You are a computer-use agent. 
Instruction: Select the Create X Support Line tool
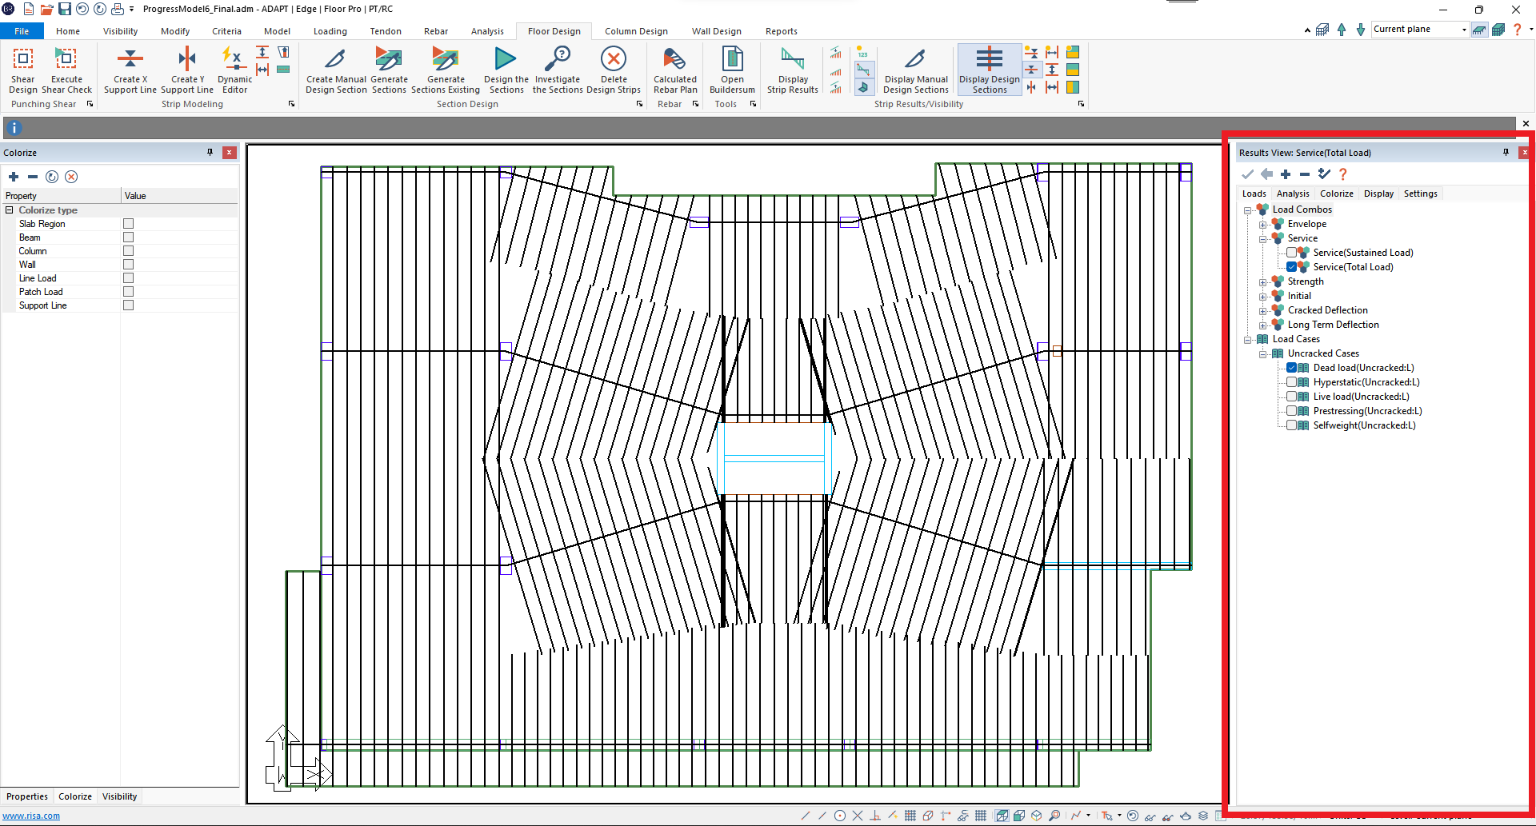pos(130,60)
